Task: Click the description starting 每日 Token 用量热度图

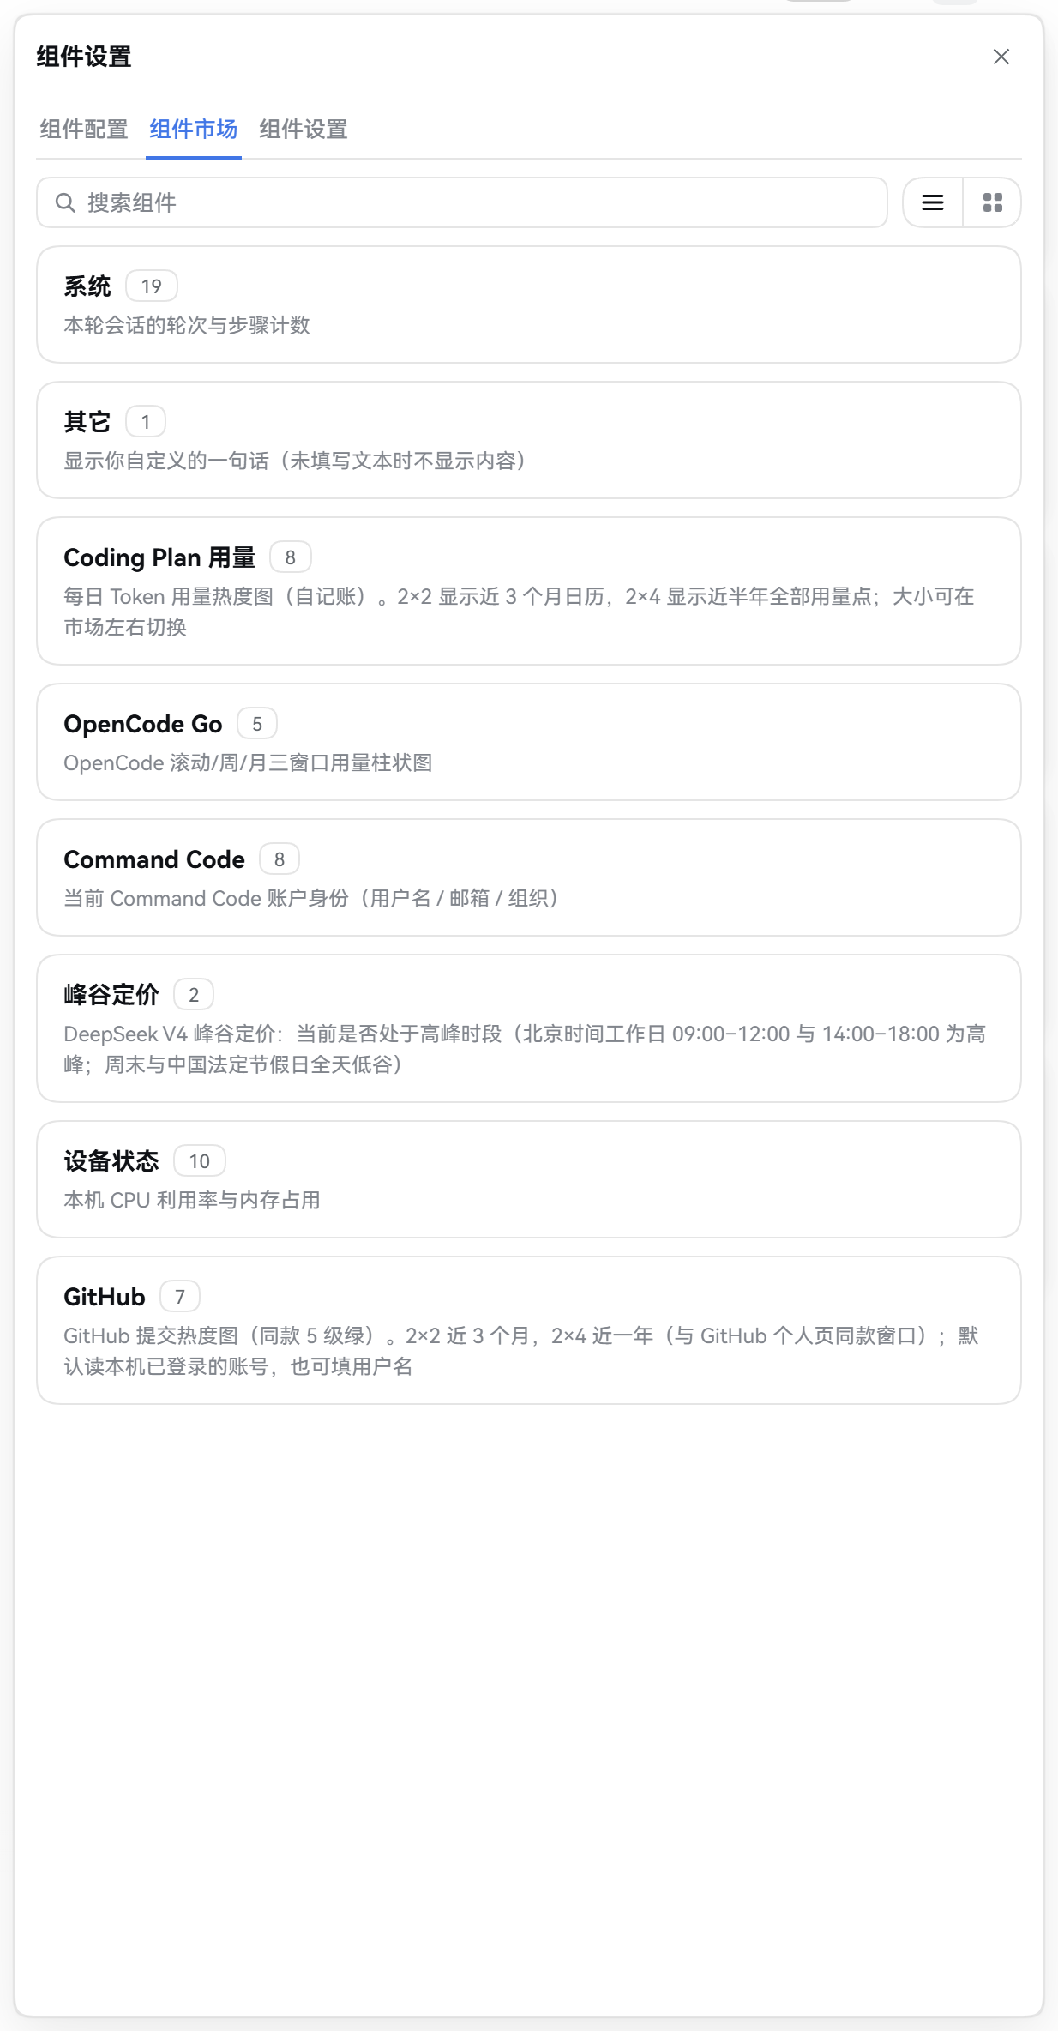Action: [x=520, y=612]
